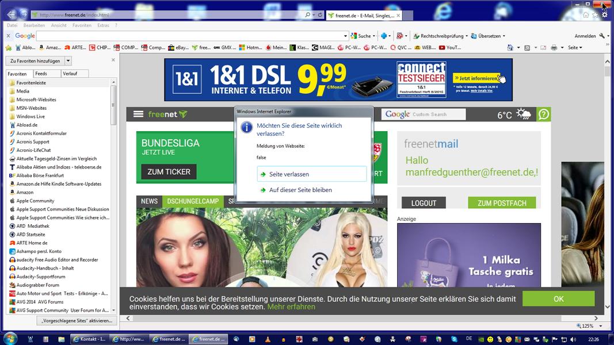Screen dimensions: 614x345
Task: Click Rechtschreibprüfung in the Google toolbar
Action: pos(438,36)
